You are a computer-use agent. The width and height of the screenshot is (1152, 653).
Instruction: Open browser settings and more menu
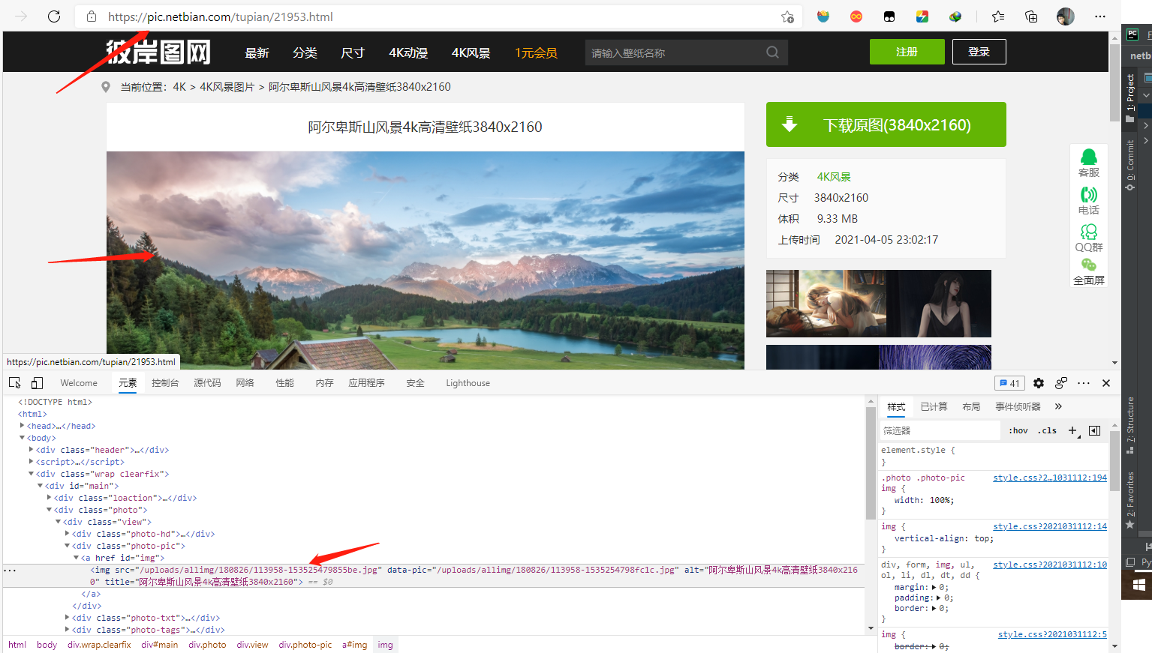coord(1100,16)
